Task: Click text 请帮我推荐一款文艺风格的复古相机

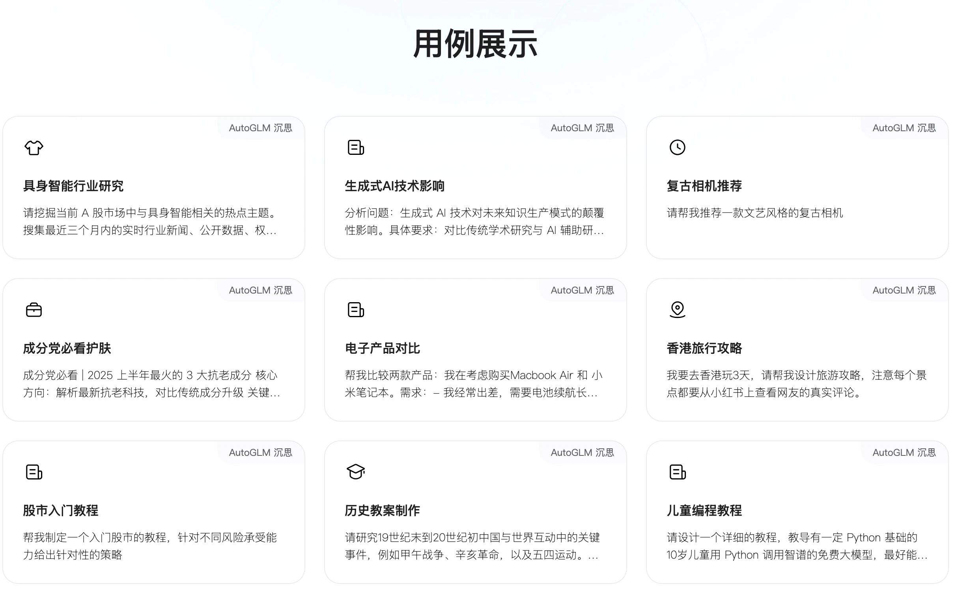Action: [x=755, y=213]
